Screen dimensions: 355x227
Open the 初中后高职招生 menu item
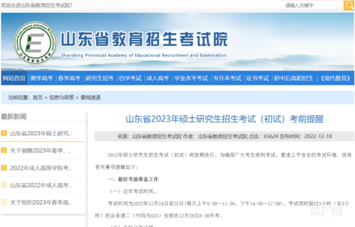point(294,78)
